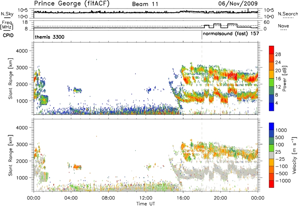298x206 pixels.
Task: Click the 'Slant Range [km]' label of the velocity plot
Action: [x=10, y=155]
